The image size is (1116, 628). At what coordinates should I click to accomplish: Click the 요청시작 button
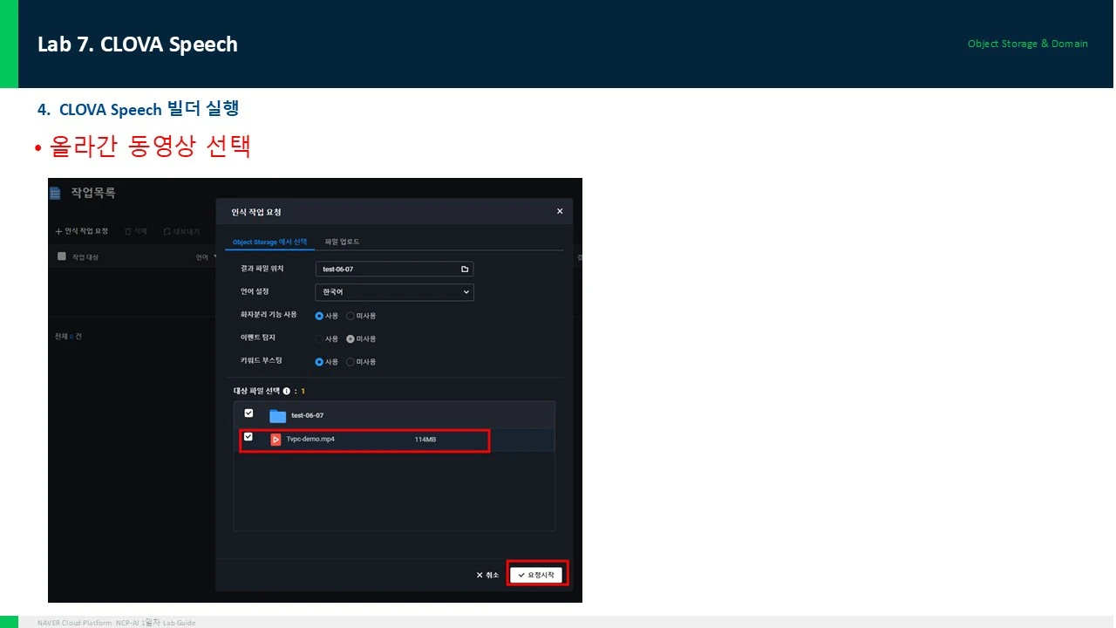(x=536, y=575)
